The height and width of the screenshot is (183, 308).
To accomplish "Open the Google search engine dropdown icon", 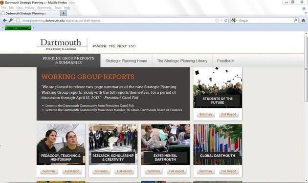I will click(x=234, y=20).
